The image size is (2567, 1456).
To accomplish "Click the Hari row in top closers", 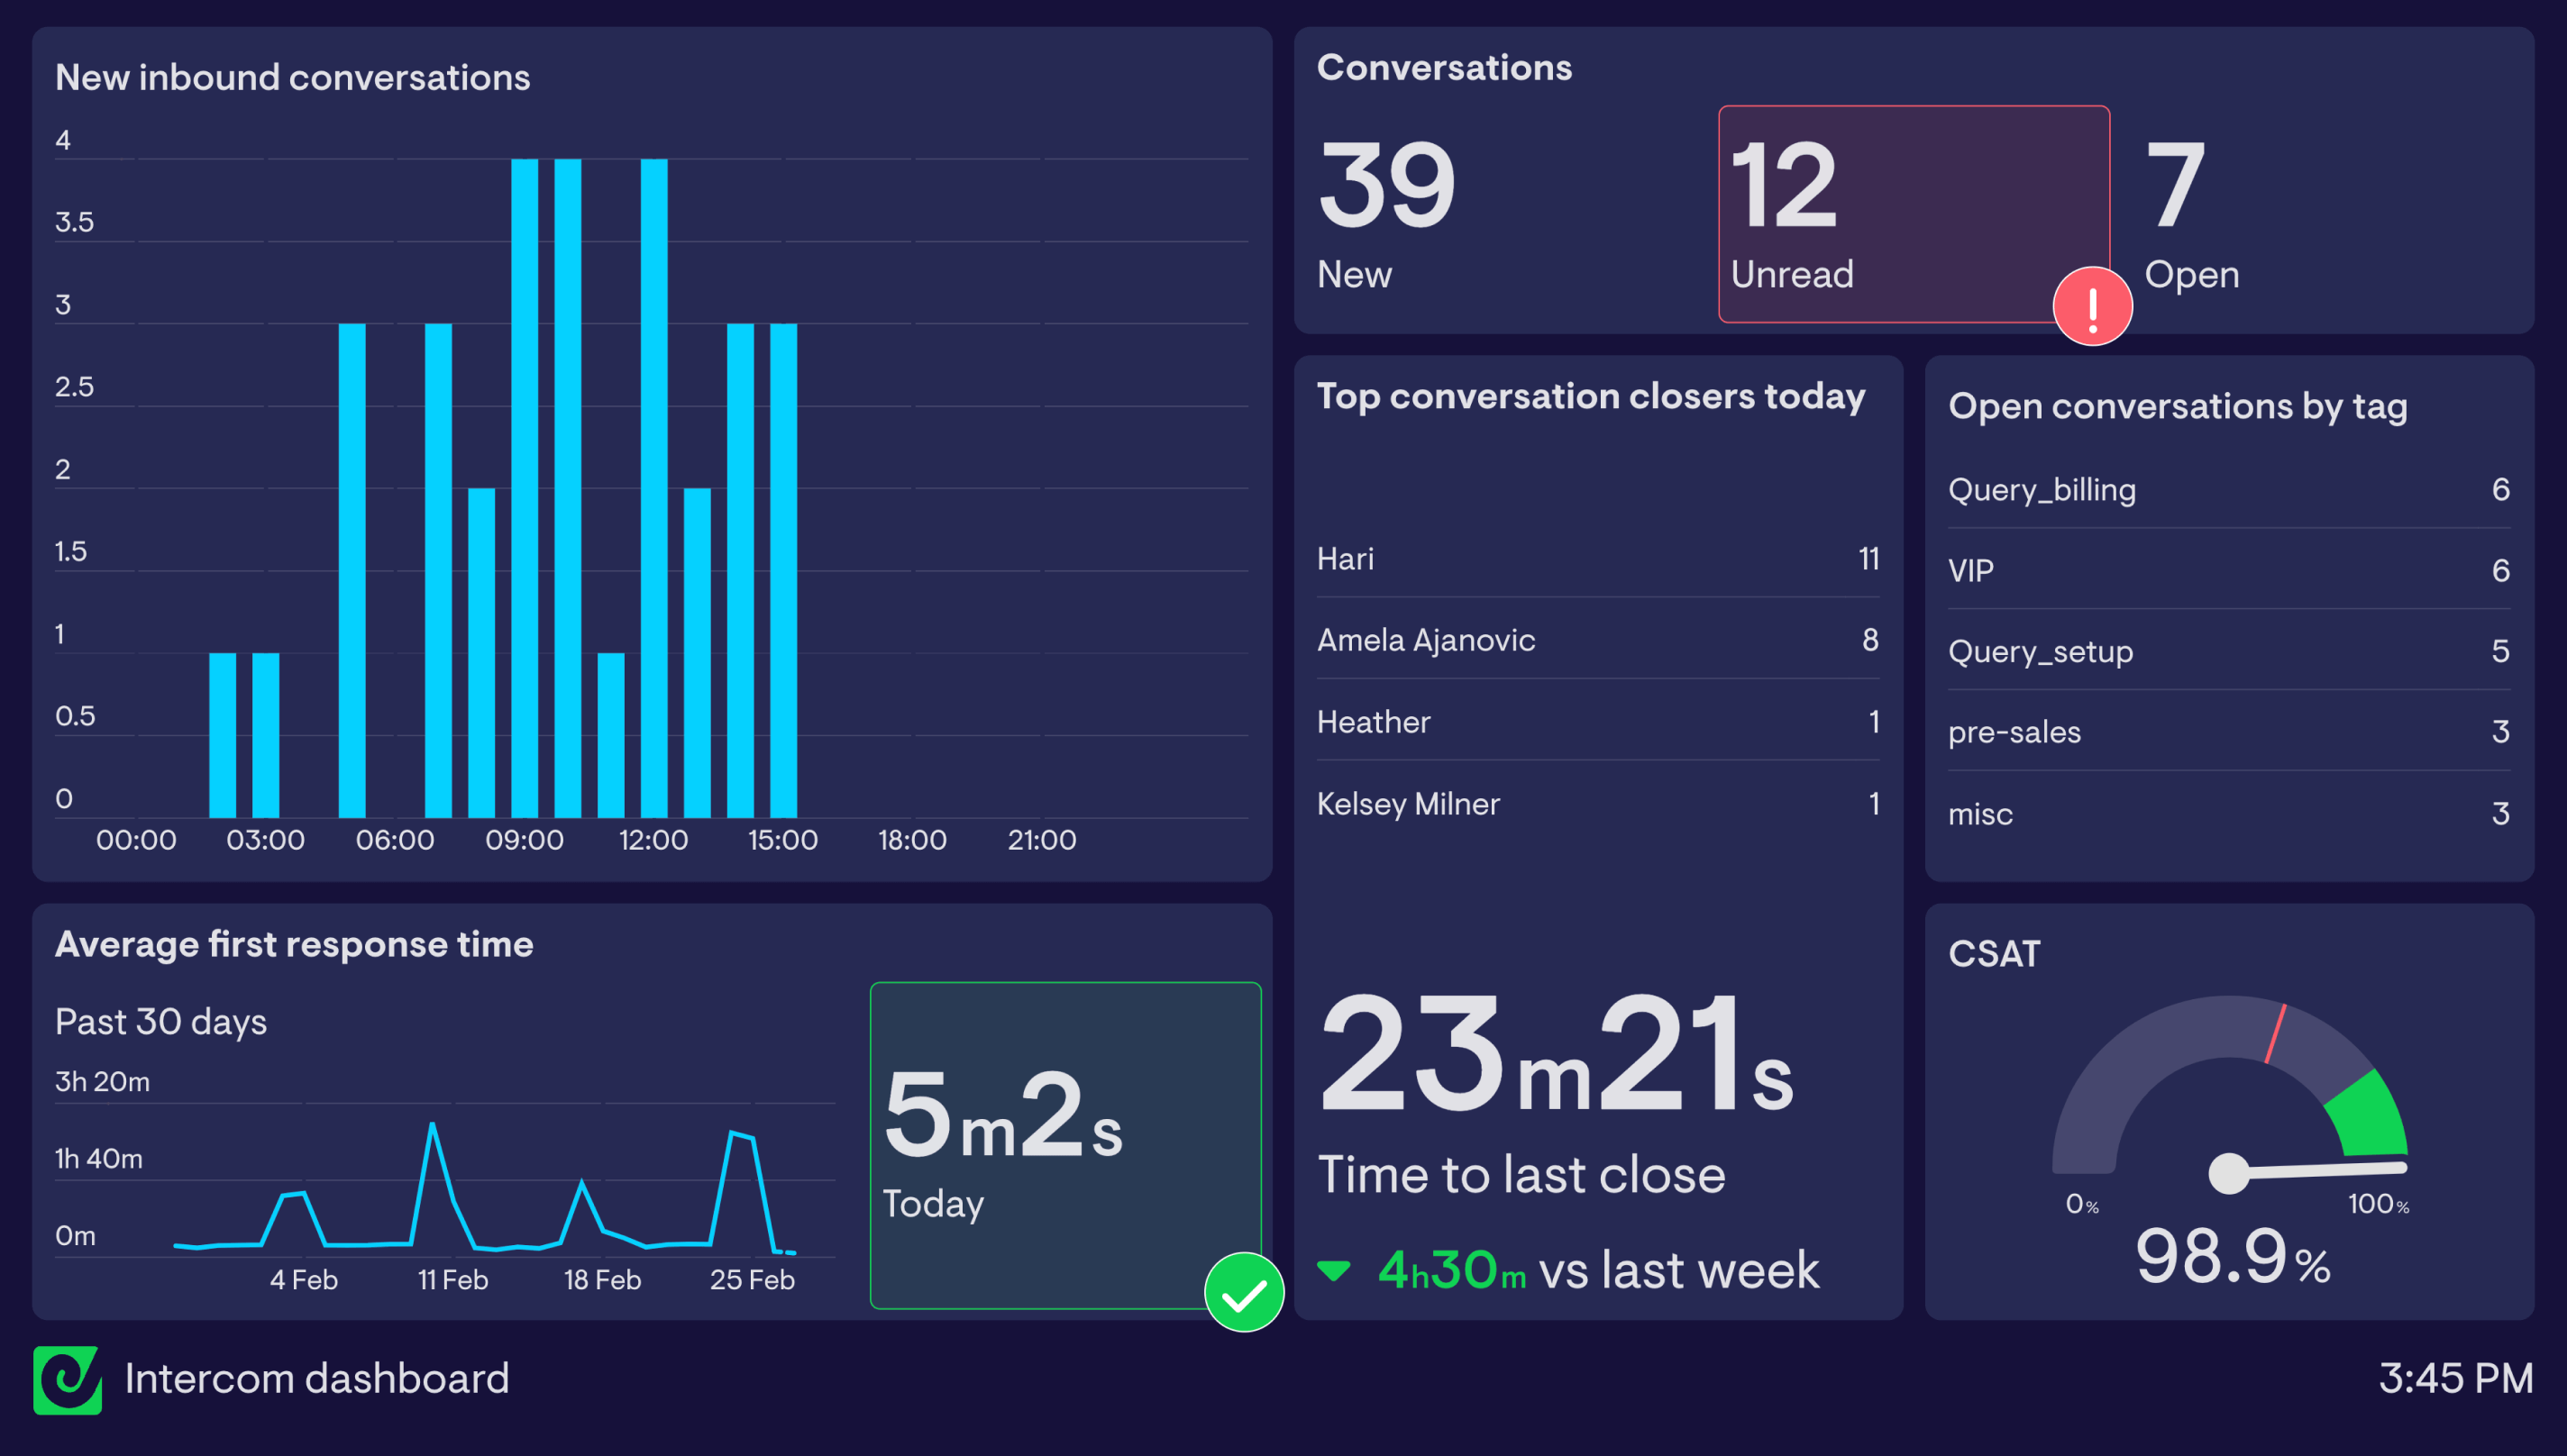I will click(1598, 558).
